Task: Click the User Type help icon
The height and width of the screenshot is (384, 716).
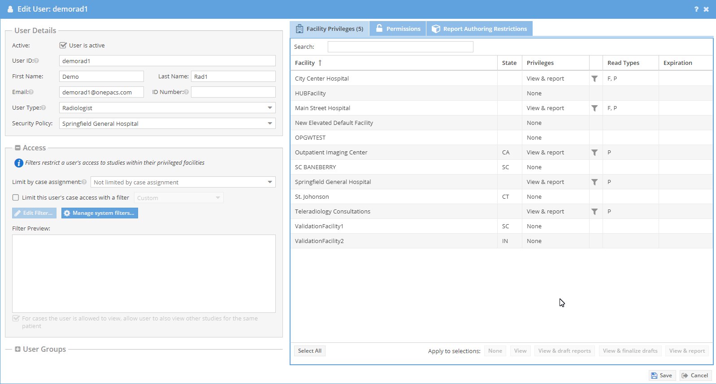Action: click(43, 108)
